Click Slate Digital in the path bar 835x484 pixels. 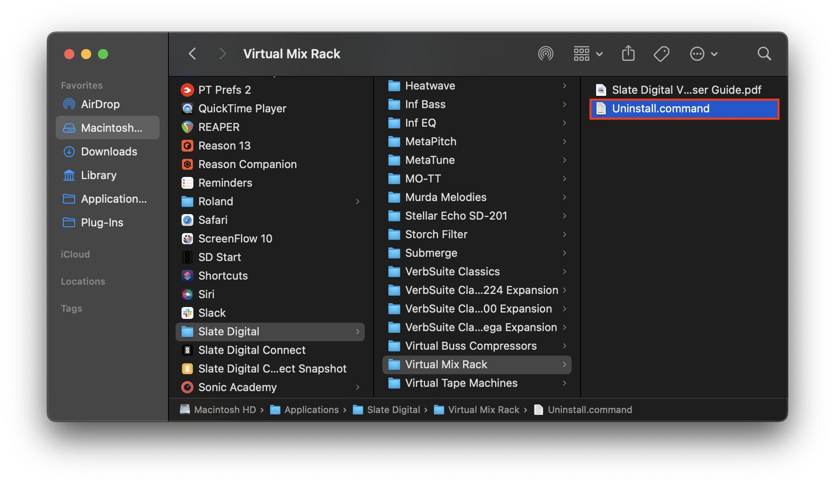(386, 410)
